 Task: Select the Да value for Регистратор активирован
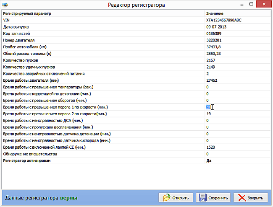209,160
